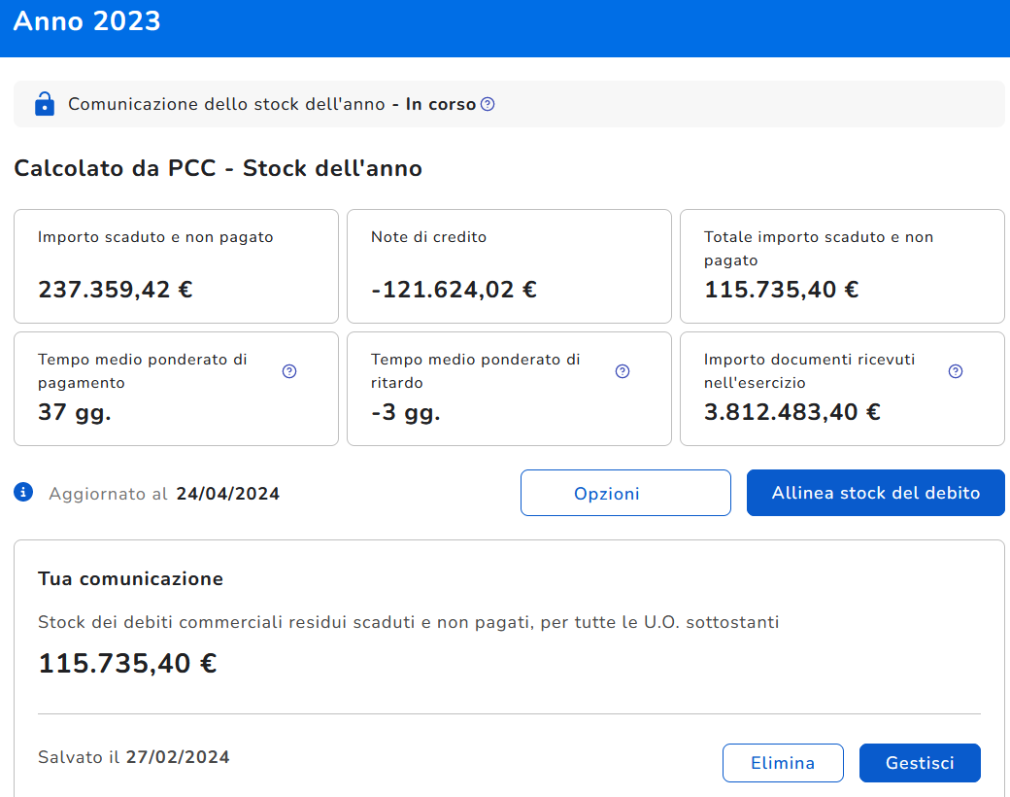
Task: Click Gestisci to manage the communication
Action: point(920,763)
